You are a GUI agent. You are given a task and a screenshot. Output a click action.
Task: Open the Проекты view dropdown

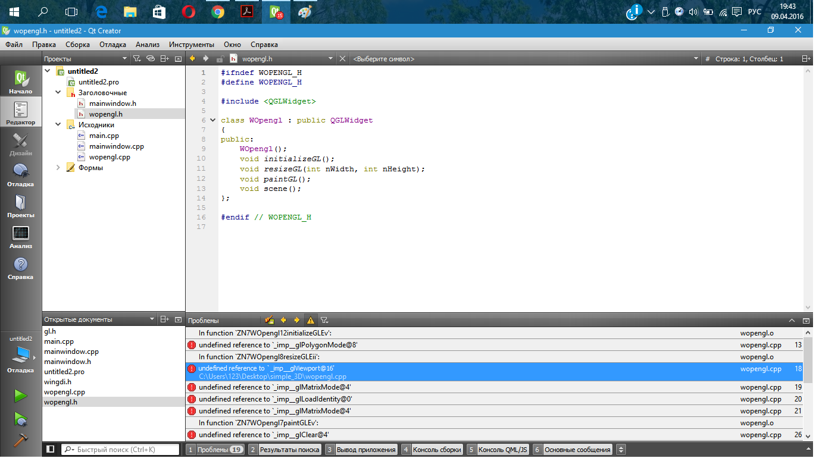coord(85,59)
